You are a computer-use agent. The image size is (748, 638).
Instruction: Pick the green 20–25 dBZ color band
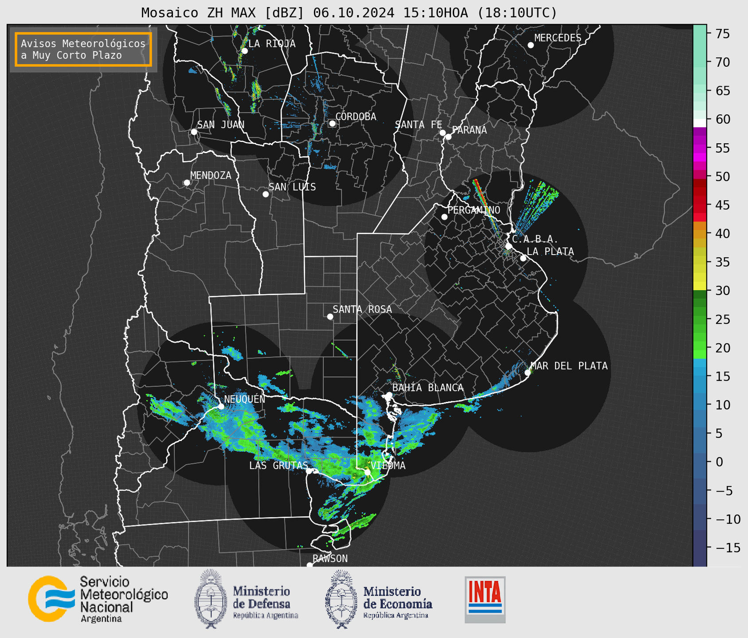[700, 333]
